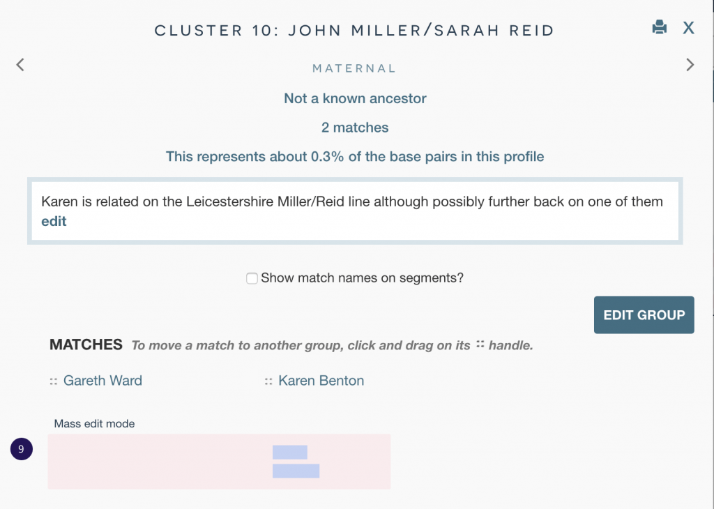Close the cluster dialog with X
Image resolution: width=714 pixels, height=509 pixels.
point(688,28)
